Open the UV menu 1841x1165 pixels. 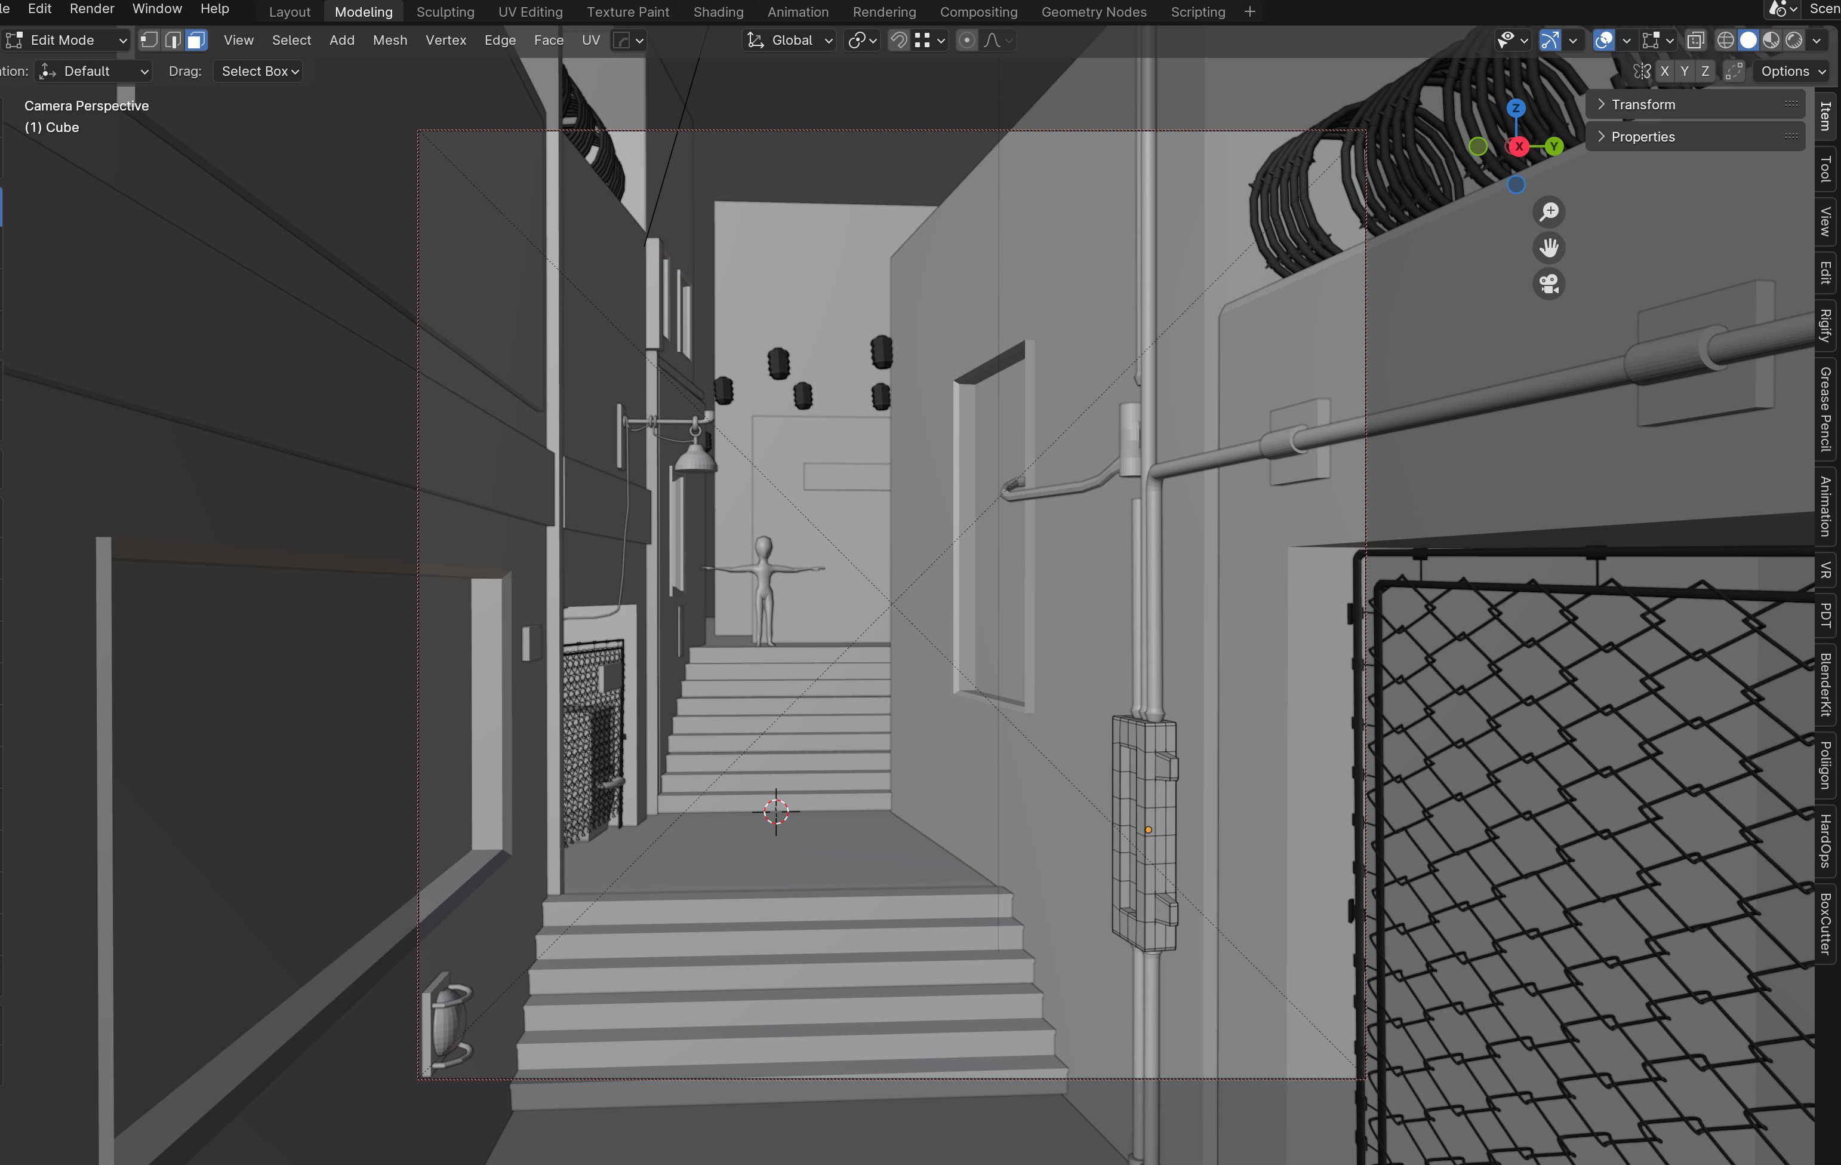[591, 40]
